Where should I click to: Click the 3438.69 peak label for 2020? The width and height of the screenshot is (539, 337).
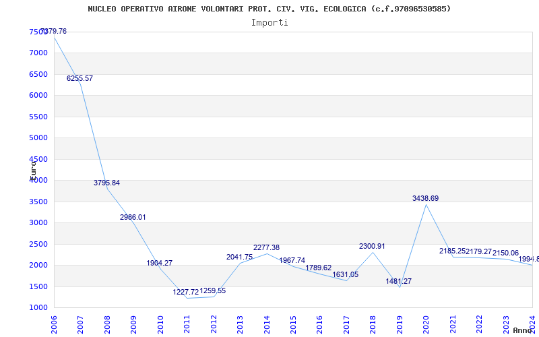(x=425, y=199)
